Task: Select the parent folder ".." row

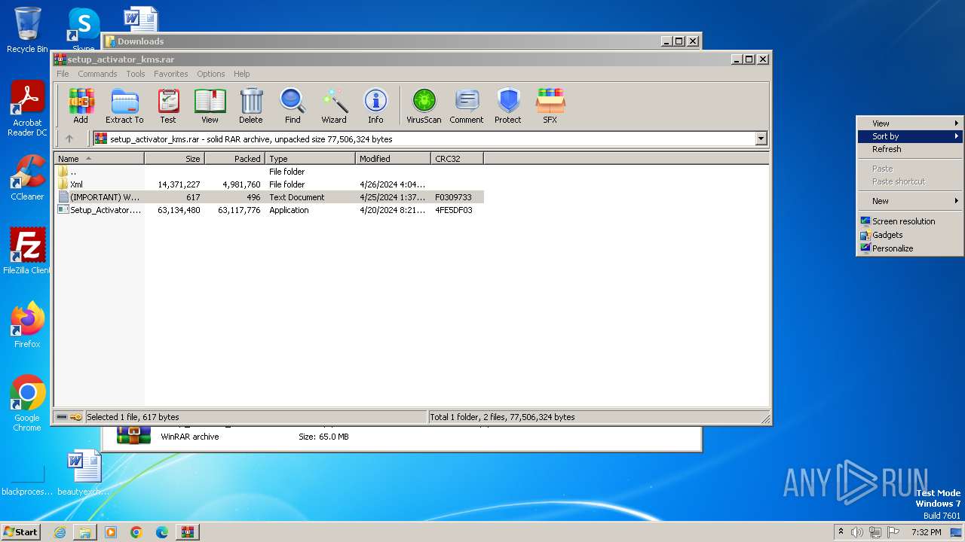Action: [269, 172]
